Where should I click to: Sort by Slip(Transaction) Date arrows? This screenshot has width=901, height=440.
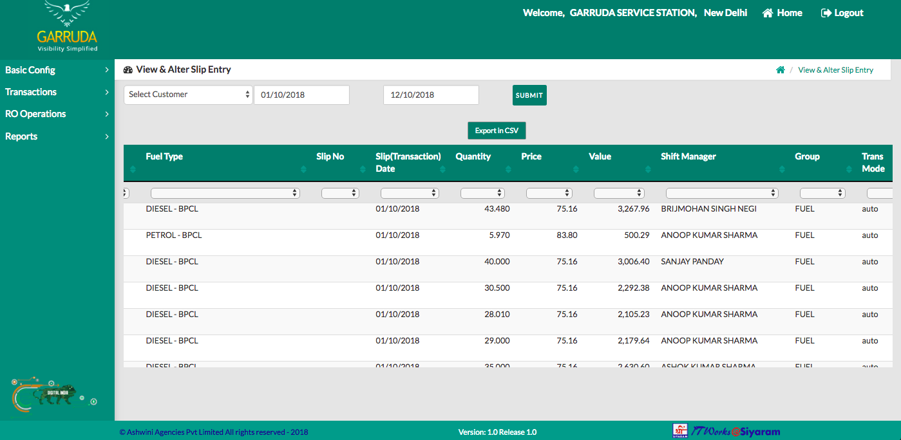tap(443, 169)
